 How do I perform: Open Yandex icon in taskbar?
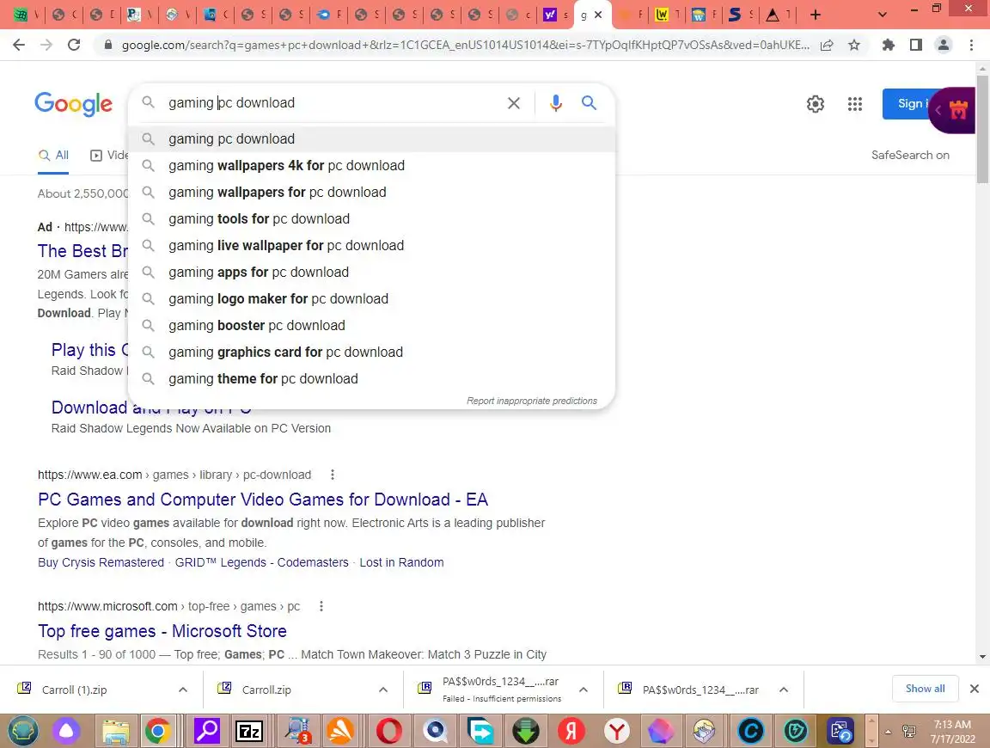(571, 732)
